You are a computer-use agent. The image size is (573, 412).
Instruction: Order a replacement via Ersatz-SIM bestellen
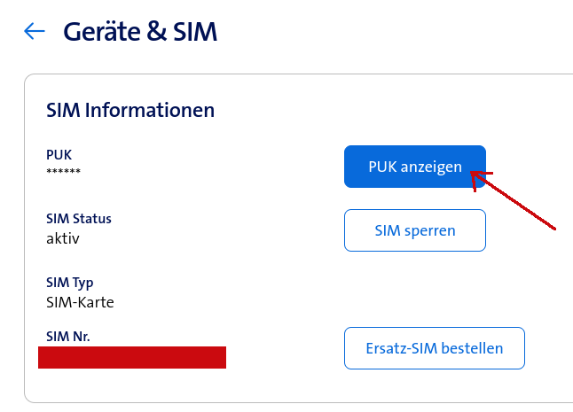(x=434, y=348)
